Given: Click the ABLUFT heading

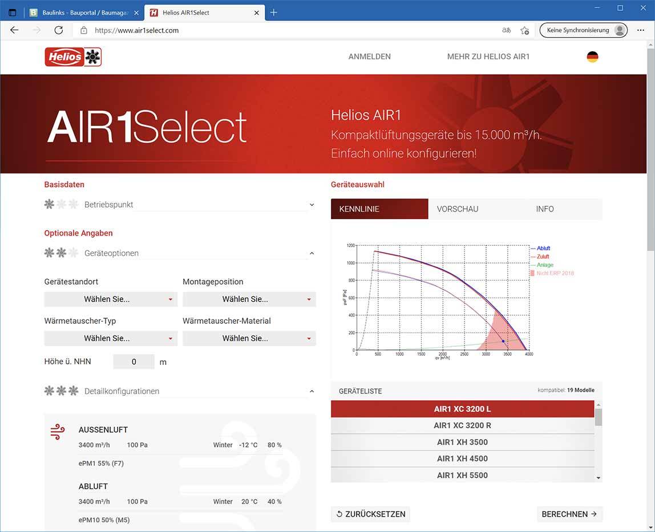Looking at the screenshot, I should point(93,486).
